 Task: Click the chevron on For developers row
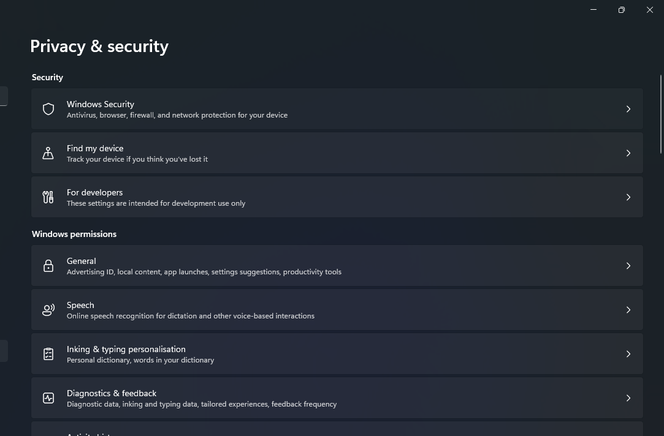coord(628,197)
